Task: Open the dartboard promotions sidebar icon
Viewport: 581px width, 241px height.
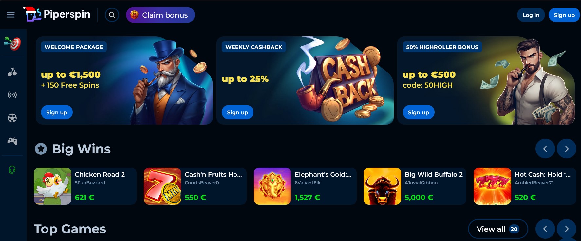Action: tap(12, 43)
